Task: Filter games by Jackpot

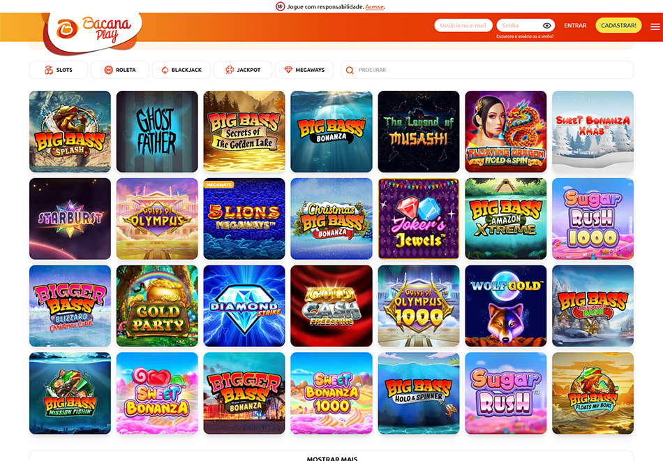Action: click(243, 70)
